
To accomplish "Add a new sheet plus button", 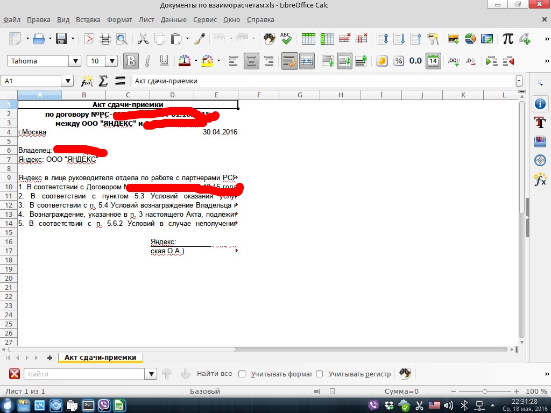I will [x=50, y=358].
